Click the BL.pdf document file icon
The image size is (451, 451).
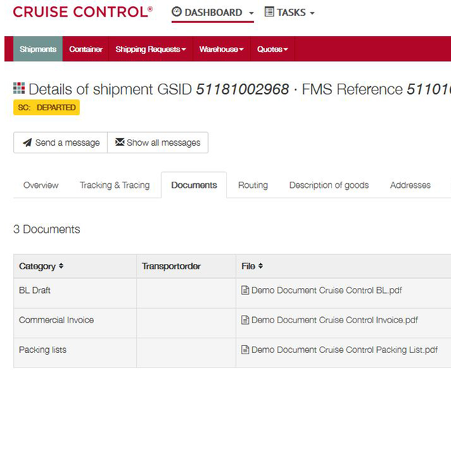click(x=245, y=290)
